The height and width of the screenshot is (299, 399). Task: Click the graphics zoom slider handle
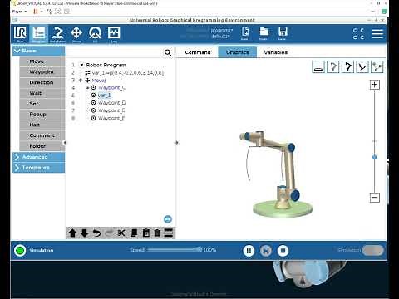point(375,157)
